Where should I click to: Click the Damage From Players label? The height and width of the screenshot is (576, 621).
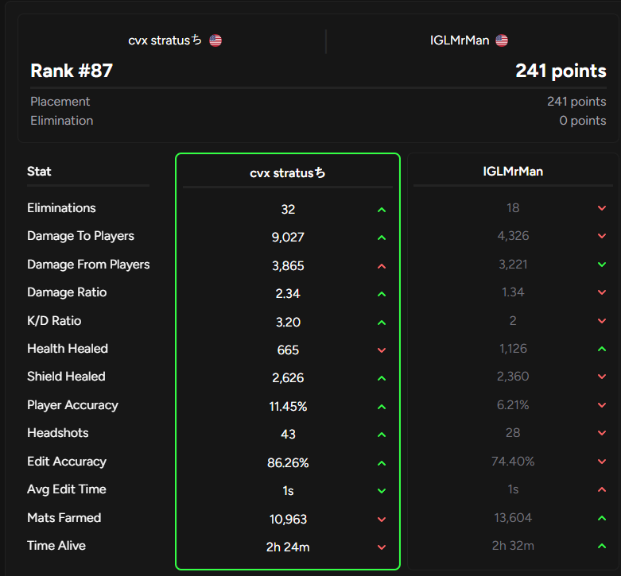tap(88, 265)
